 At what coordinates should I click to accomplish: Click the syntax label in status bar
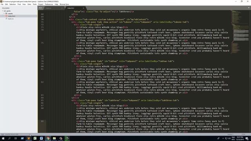(243, 134)
